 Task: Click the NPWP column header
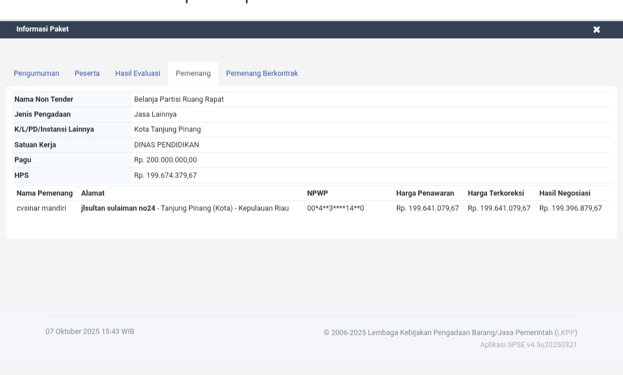(x=317, y=194)
